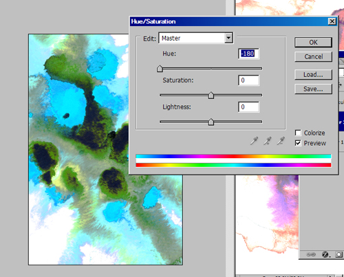Viewport: 344px width, 277px height.
Task: Click the 'Hue:' label text
Action: (x=169, y=54)
